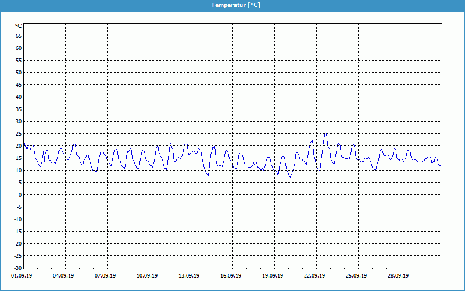Click the -15 y-axis tick label
The height and width of the screenshot is (291, 465).
point(17,231)
